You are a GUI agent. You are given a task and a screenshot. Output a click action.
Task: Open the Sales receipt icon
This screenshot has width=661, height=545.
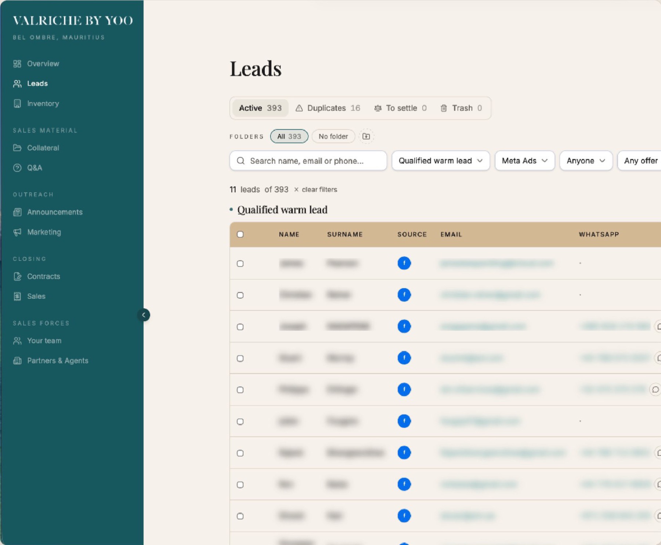[x=17, y=296]
